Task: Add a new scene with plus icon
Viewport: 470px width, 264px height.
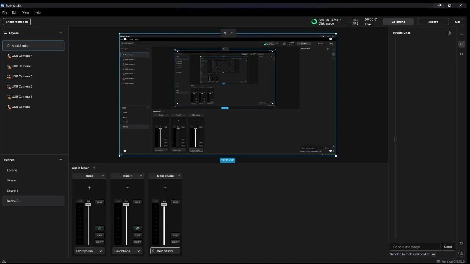Action: [x=61, y=160]
